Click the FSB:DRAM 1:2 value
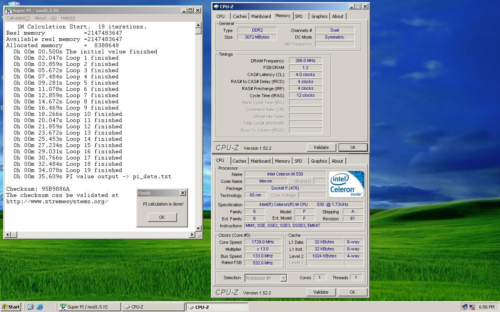Viewport: 500px width, 312px height. (305, 67)
